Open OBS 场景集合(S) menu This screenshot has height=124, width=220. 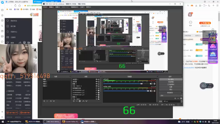74,7
